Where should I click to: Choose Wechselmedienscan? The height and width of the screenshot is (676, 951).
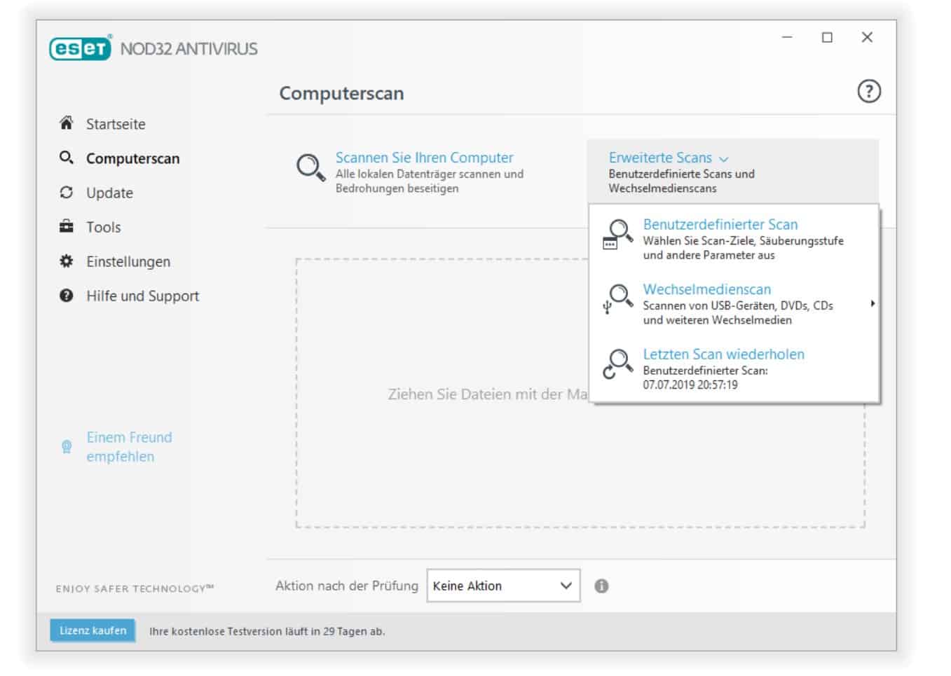click(707, 289)
